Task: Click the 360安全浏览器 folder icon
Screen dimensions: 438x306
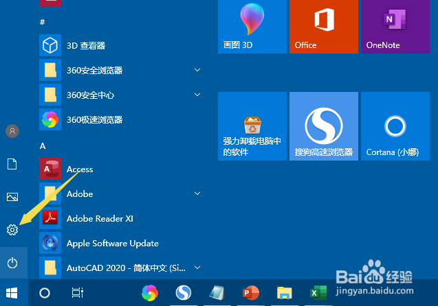Action: tap(50, 70)
